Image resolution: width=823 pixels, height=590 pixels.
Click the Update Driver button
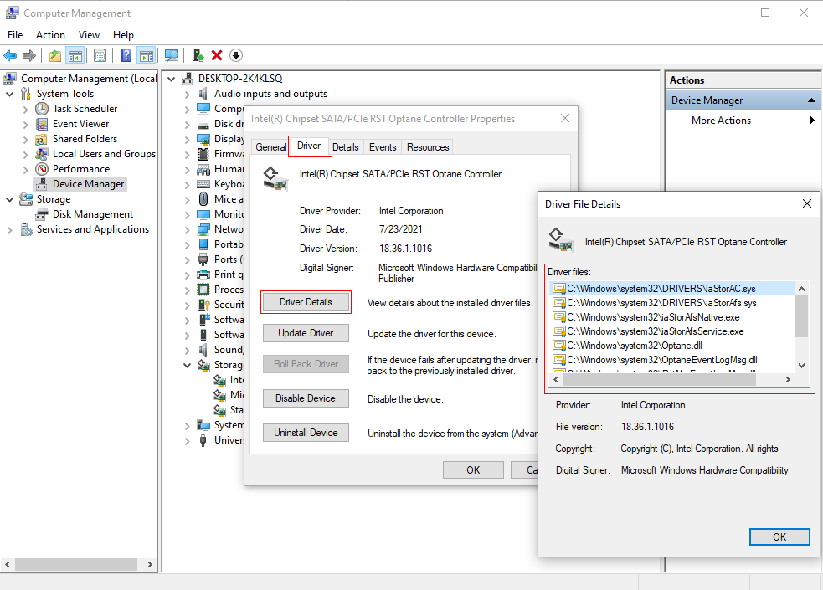(306, 332)
